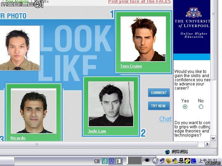Viewport: 222px width, 166px height.
Task: Click the COMMENT button
Action: click(x=159, y=93)
